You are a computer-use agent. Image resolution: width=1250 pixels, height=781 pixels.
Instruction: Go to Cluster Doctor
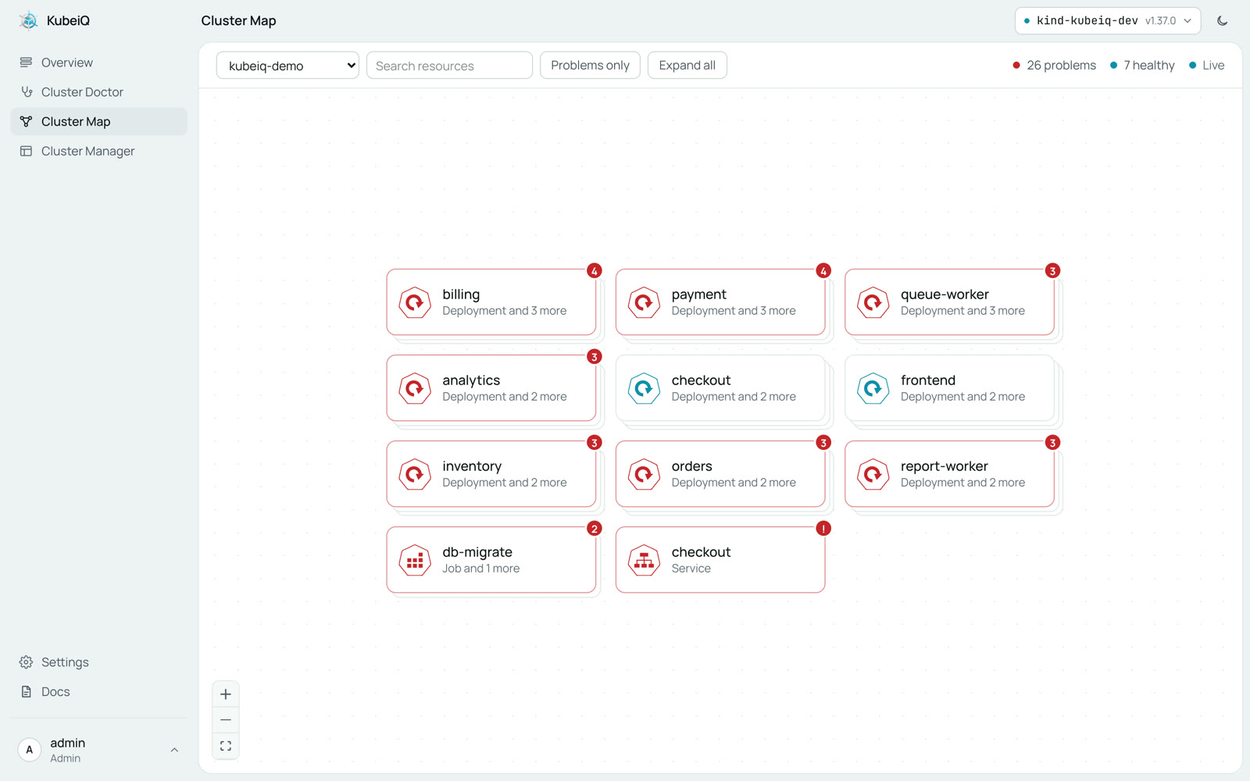pos(99,92)
